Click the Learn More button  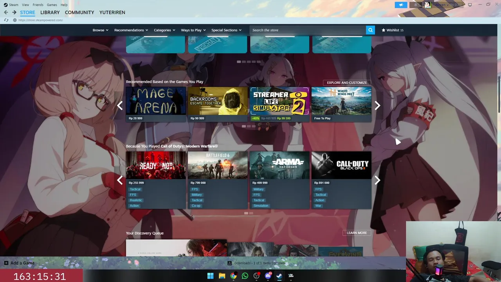[x=357, y=233]
